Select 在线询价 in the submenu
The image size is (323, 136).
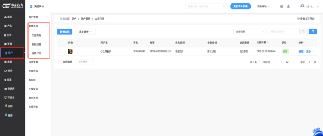33,107
